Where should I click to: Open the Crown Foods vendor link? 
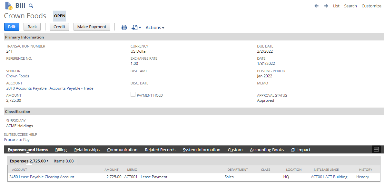click(x=18, y=76)
